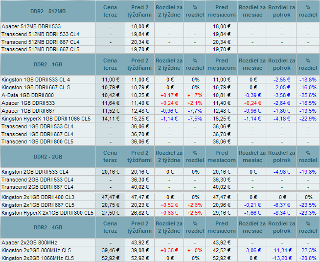320x262 pixels.
Task: Click the blue -22,3% half-year percentage
Action: tap(308, 250)
